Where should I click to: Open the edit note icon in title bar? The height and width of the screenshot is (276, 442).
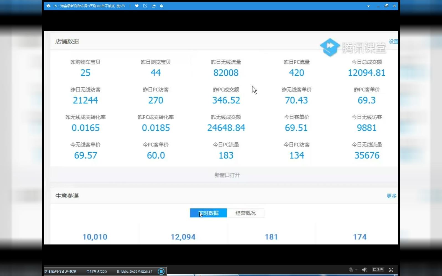coord(145,6)
